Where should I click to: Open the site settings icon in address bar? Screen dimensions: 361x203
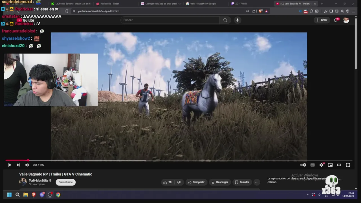pos(74,11)
